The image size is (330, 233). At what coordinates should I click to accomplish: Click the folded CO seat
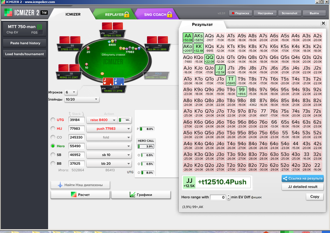click(x=156, y=75)
